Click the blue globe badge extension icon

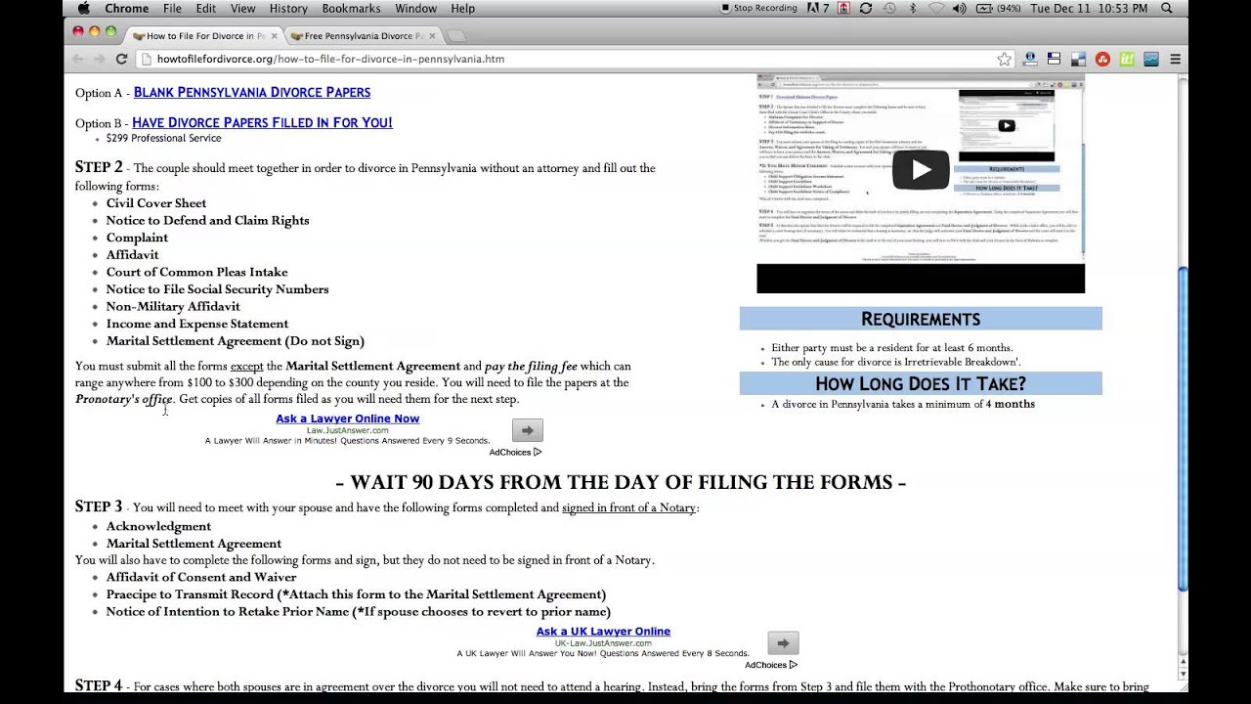coord(1030,59)
